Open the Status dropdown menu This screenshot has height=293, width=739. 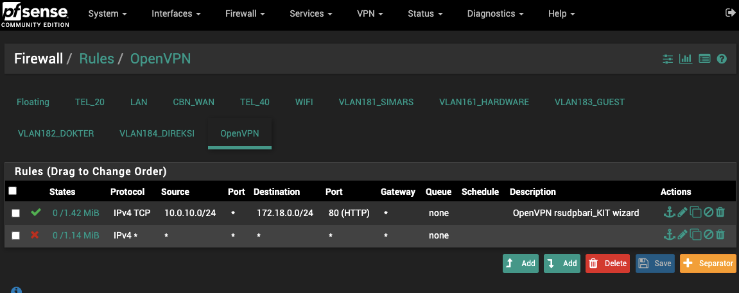coord(425,13)
